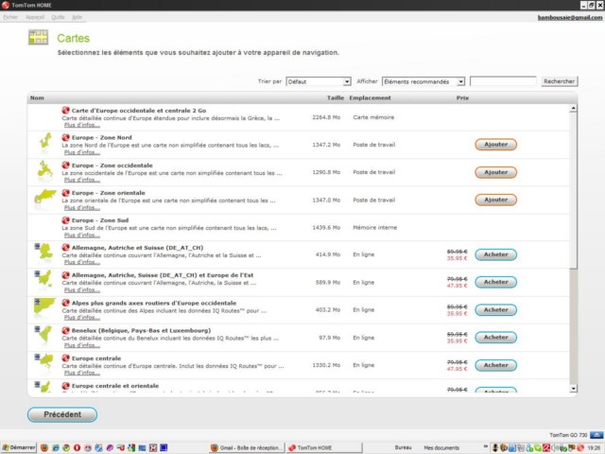Buy the Europe centrale map with Acheter
This screenshot has height=454, width=605.
(x=495, y=365)
